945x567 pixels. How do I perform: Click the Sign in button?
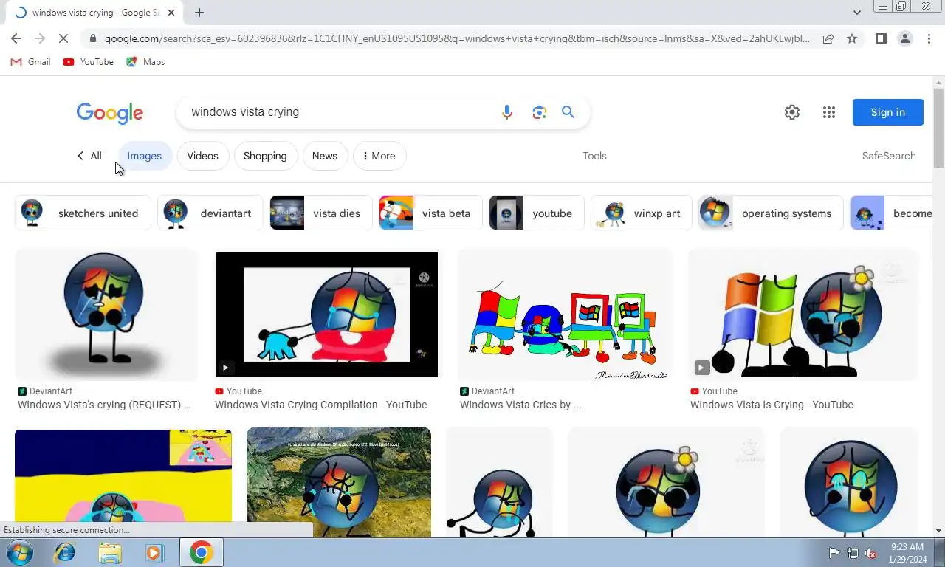tap(888, 112)
